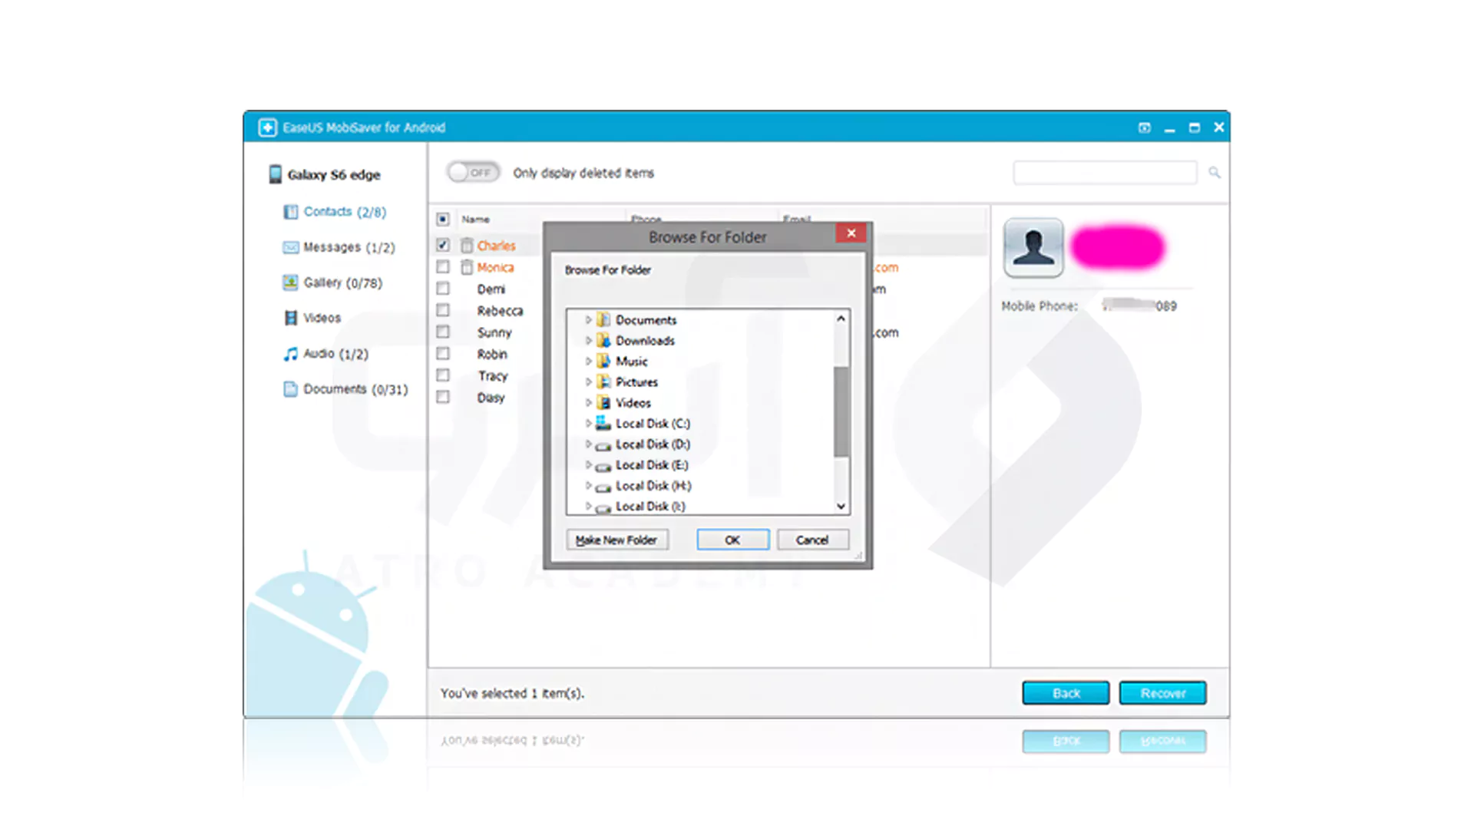
Task: Click the Documents folder icon in dialog
Action: [x=603, y=320]
